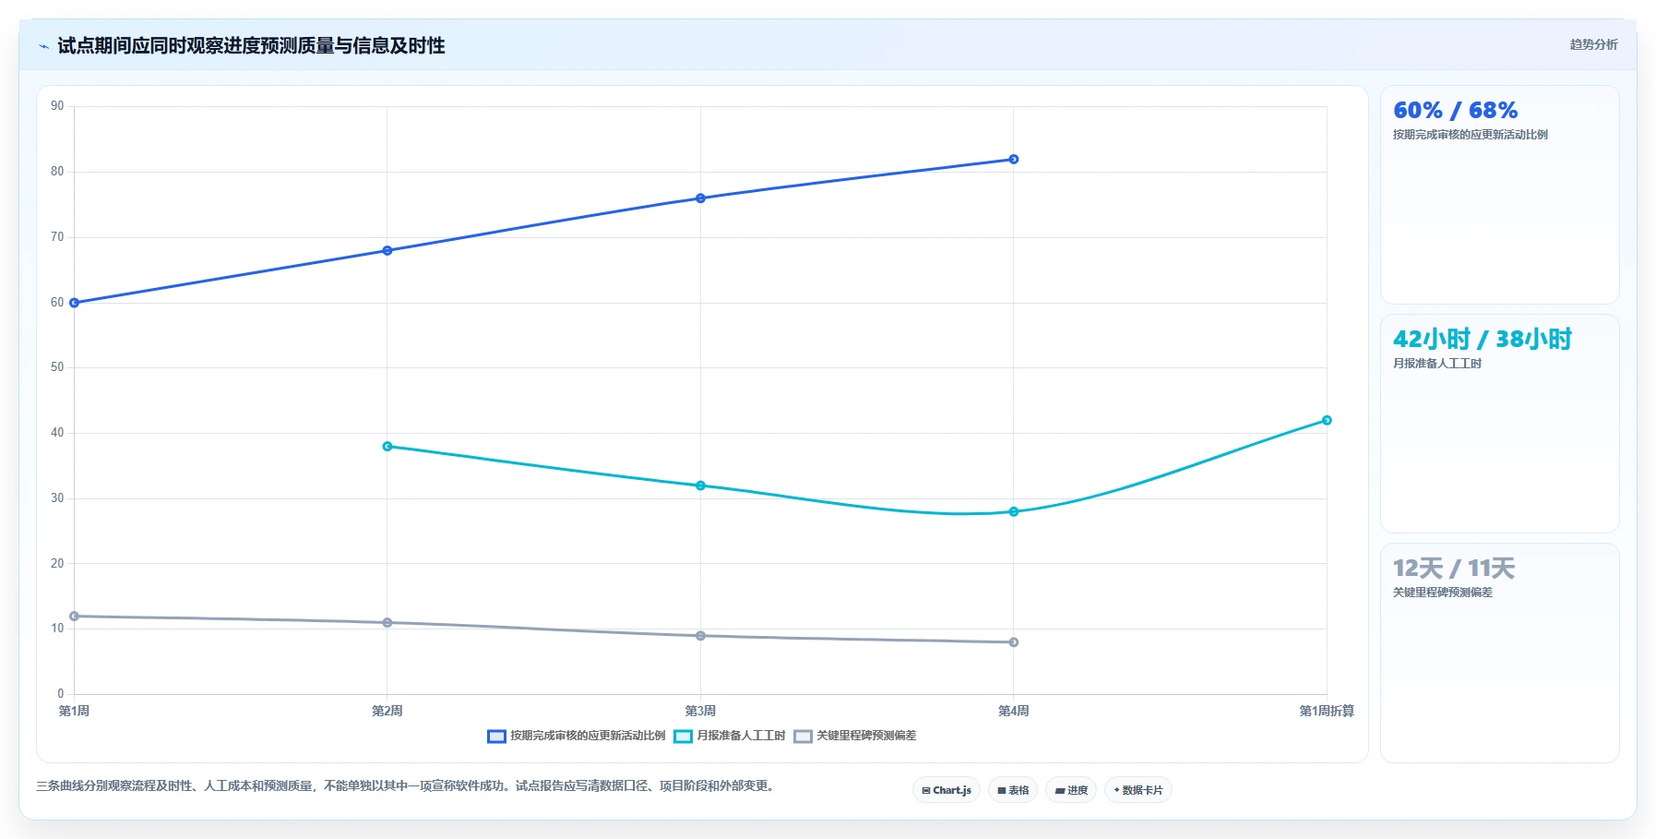Click the x-axis label 第1周
The height and width of the screenshot is (839, 1656).
[75, 711]
